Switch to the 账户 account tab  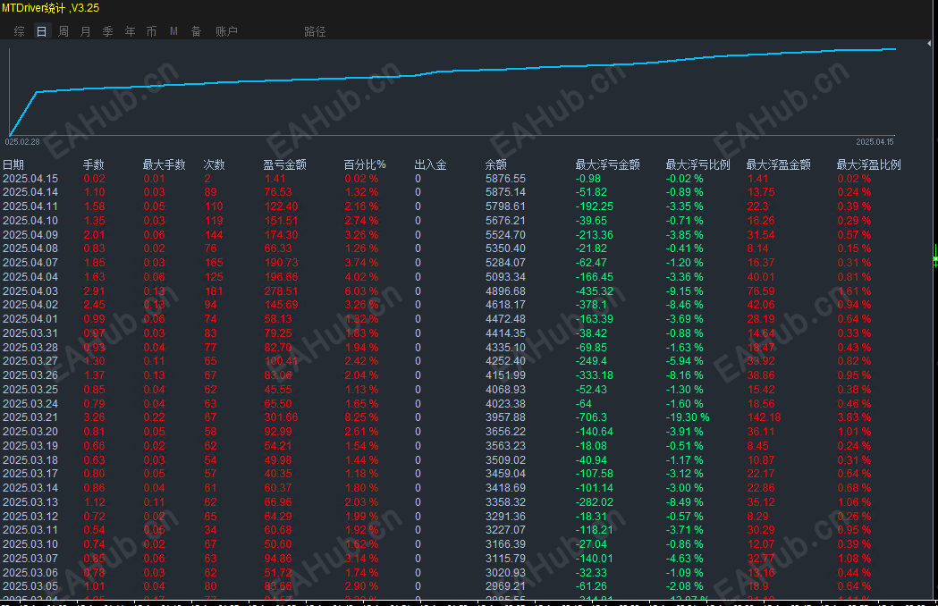(226, 31)
